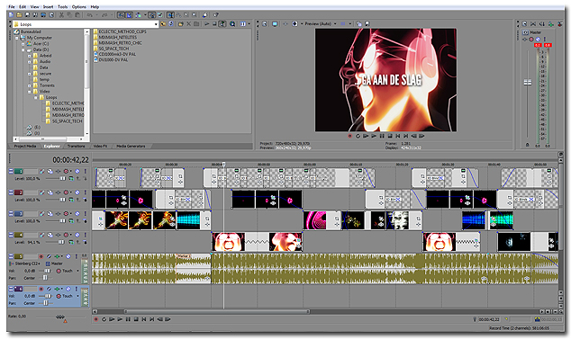Click Copy Snapshot to Clipboard icon
Screen dimensions: 571x339
click(x=358, y=23)
